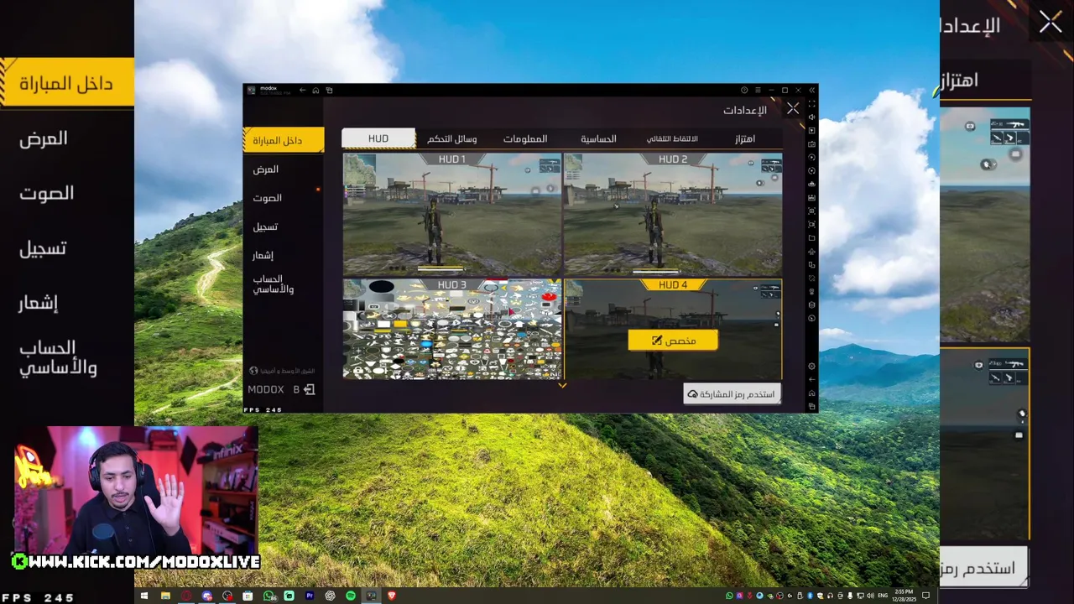1074x604 pixels.
Task: Click the volume speaker icon in emulator sidebar
Action: pyautogui.click(x=811, y=117)
